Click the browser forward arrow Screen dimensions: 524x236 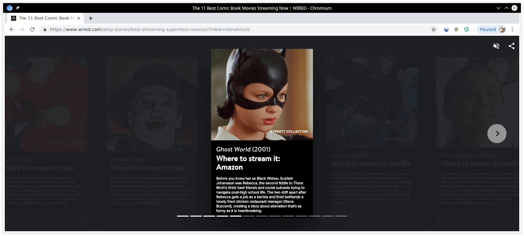(x=22, y=29)
